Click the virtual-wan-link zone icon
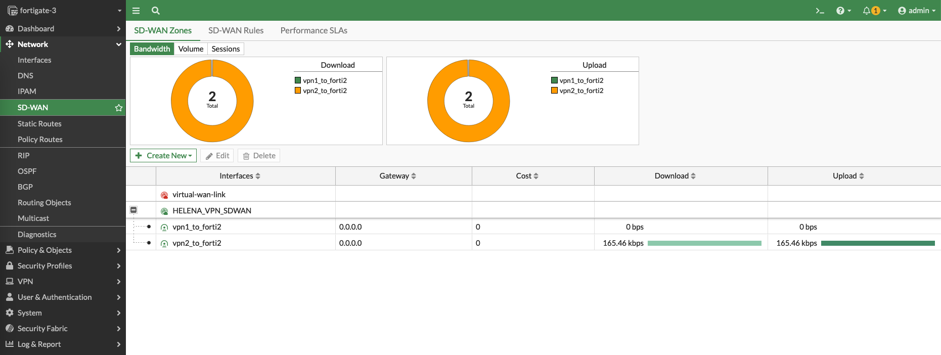941x355 pixels. click(x=164, y=195)
